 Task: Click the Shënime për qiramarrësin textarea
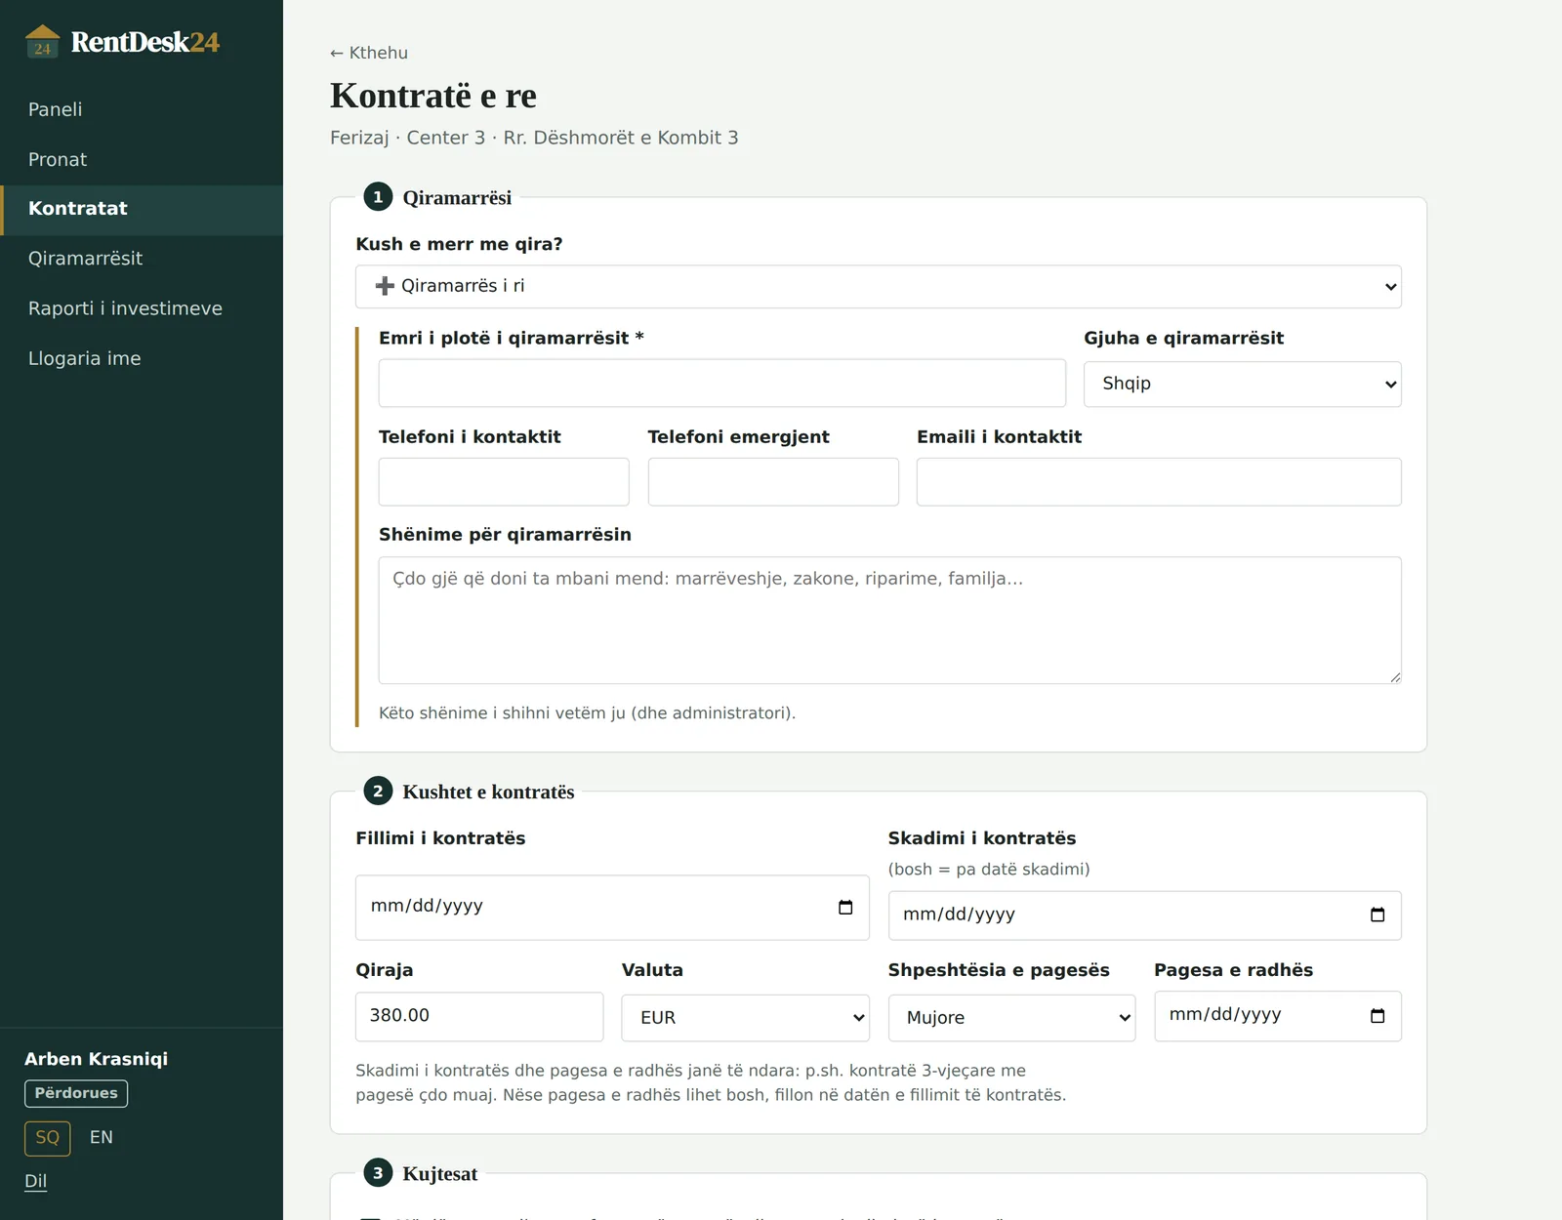890,621
